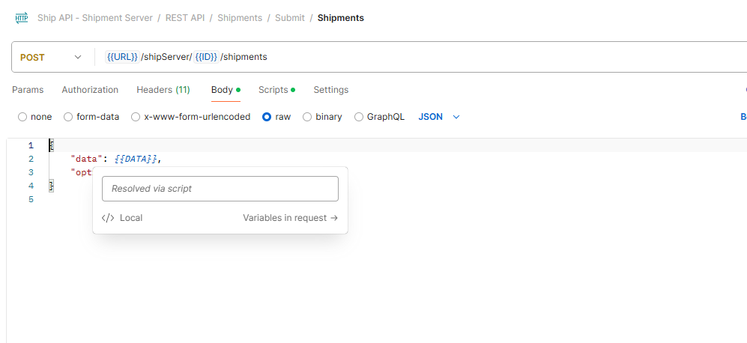Expand the JSON format dropdown
This screenshot has width=747, height=343.
[439, 117]
